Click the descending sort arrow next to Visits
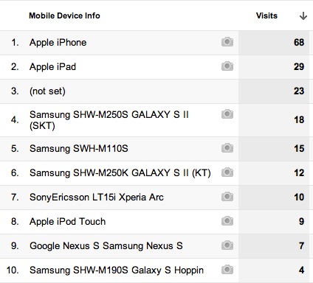The width and height of the screenshot is (313, 283). (303, 15)
